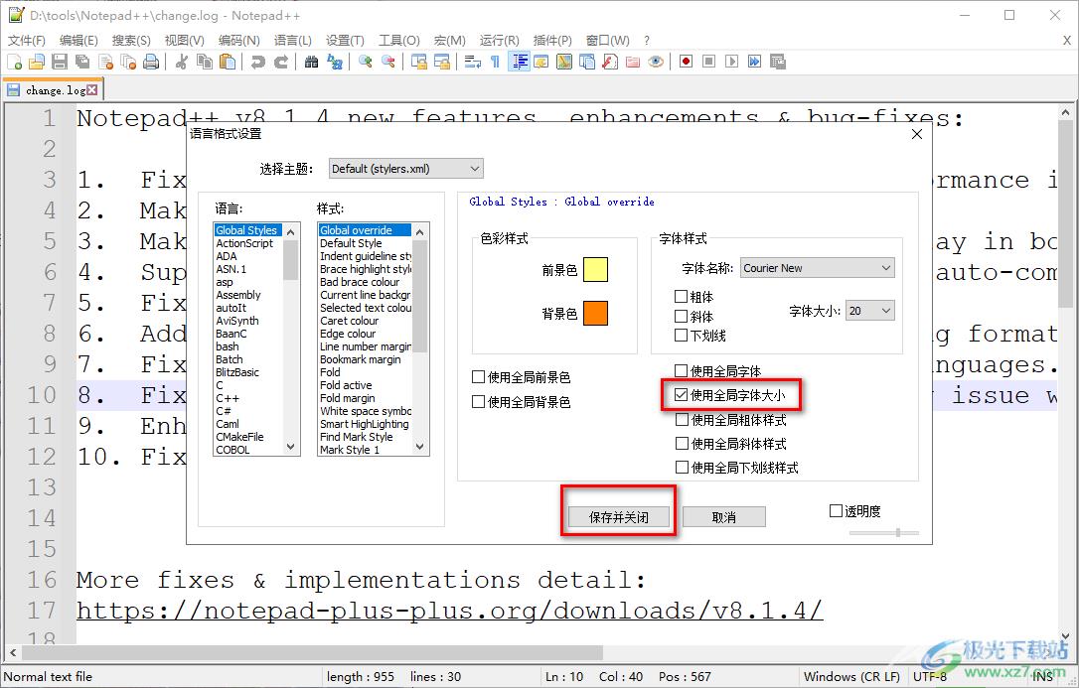Enable the 下划线 underline checkbox
Image resolution: width=1079 pixels, height=688 pixels.
682,336
